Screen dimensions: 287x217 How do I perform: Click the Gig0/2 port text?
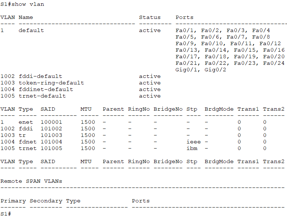point(215,70)
